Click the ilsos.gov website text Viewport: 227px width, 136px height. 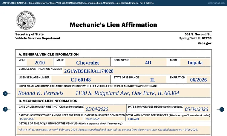point(205,43)
